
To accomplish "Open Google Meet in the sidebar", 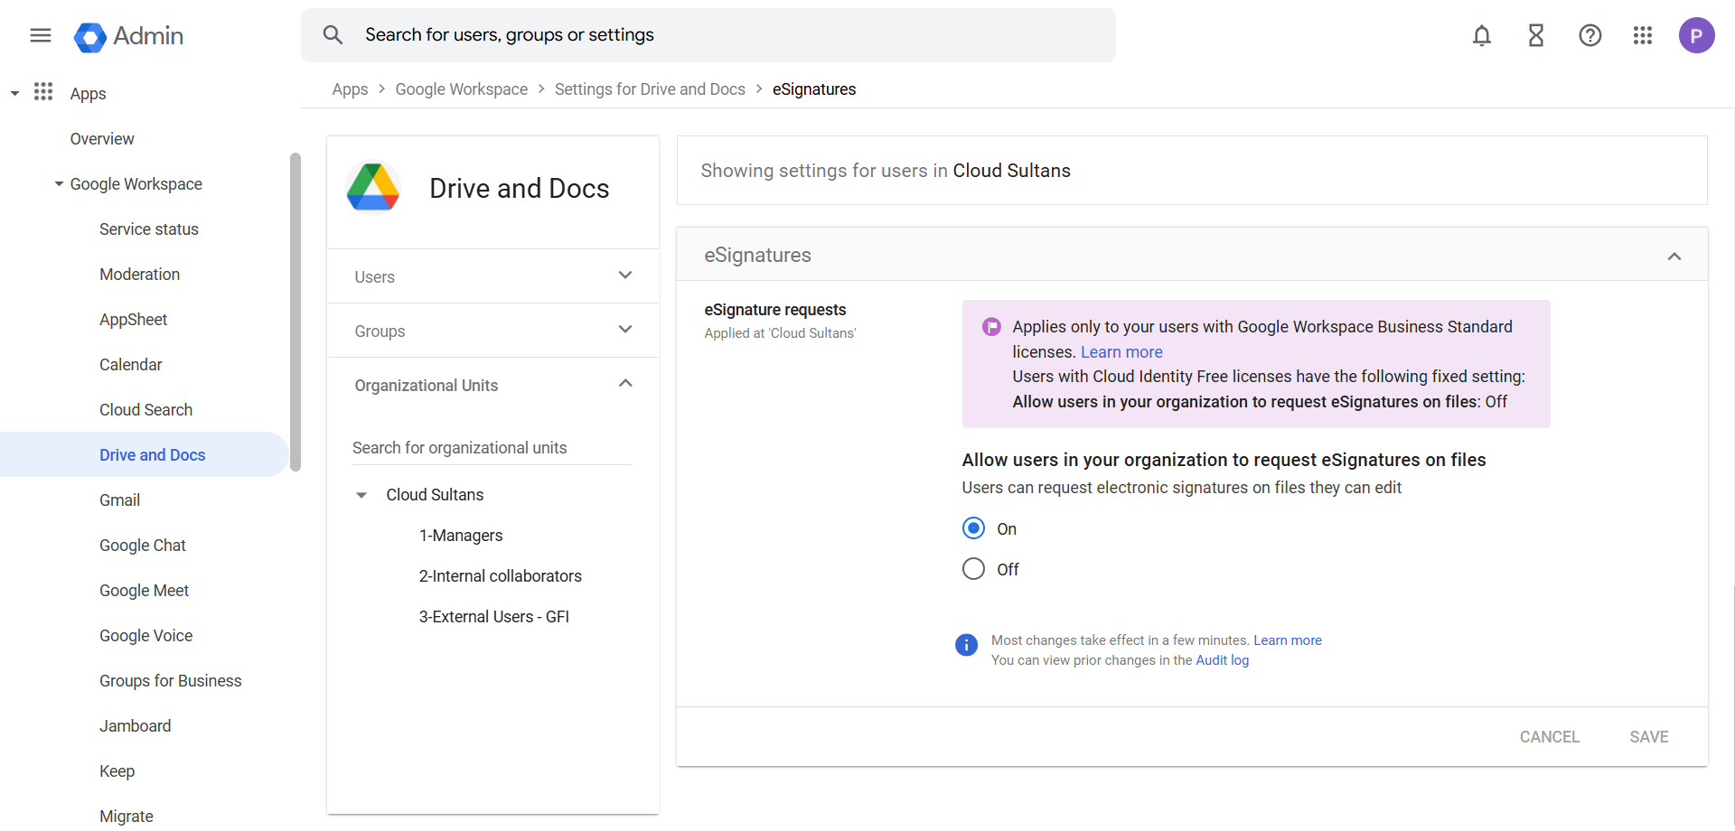I will pyautogui.click(x=144, y=591).
